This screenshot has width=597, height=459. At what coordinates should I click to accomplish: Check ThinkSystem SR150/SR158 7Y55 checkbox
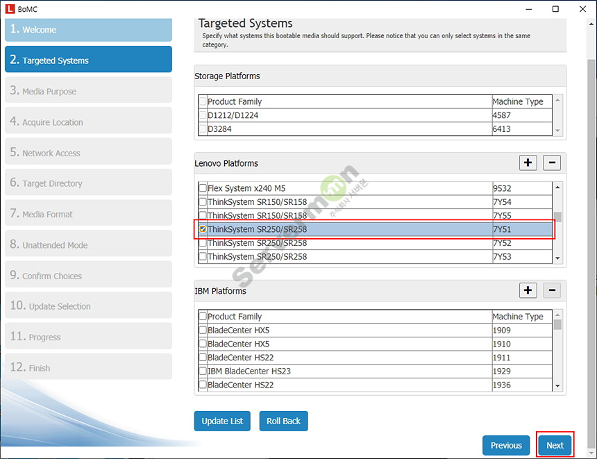[x=203, y=215]
